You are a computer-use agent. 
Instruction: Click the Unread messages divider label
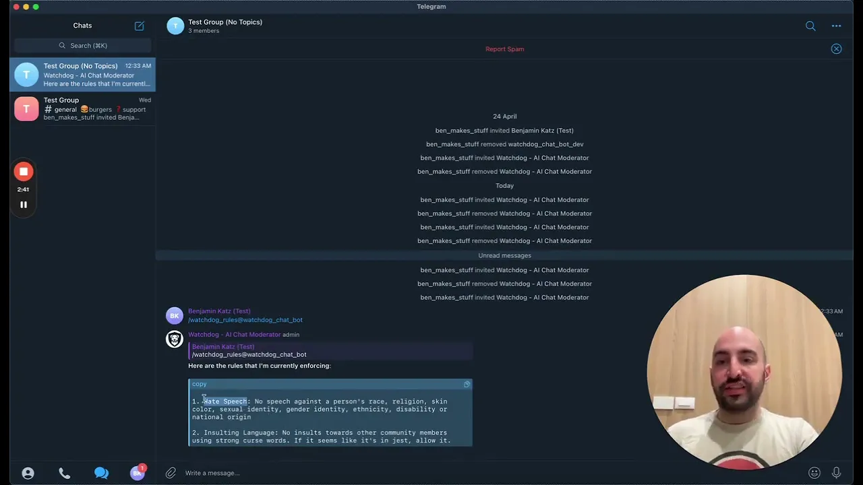[504, 256]
